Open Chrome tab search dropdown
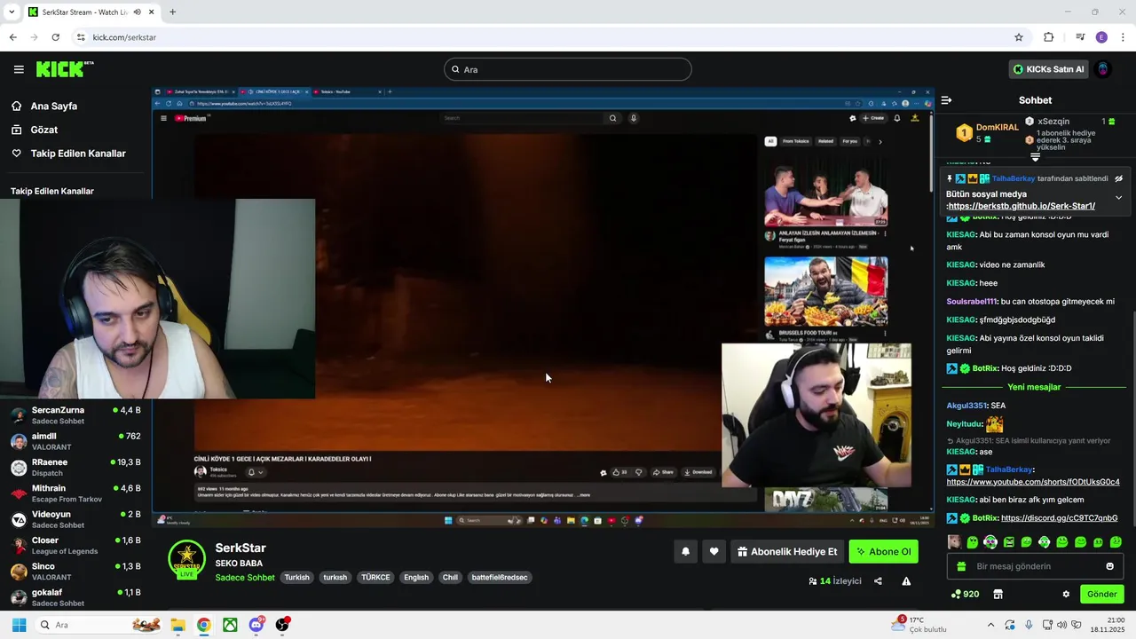The width and height of the screenshot is (1136, 639). 12,12
